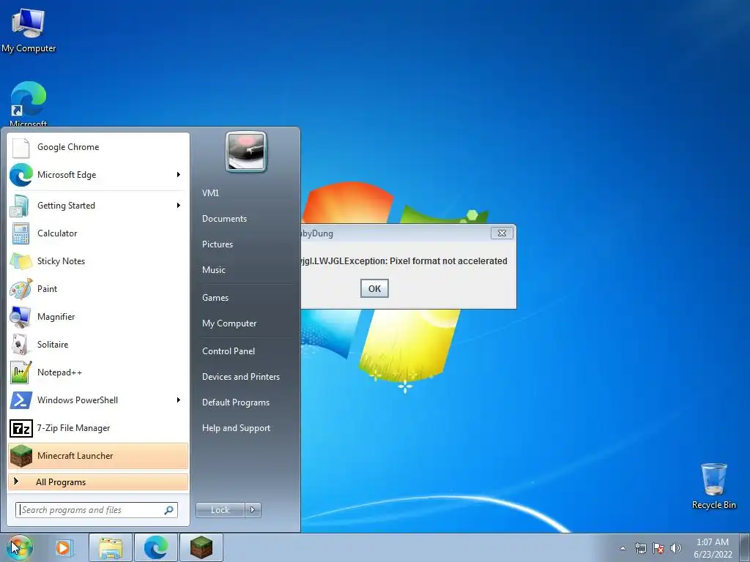Open My Computer in Start menu
Screen dimensions: 750x562
pos(229,323)
